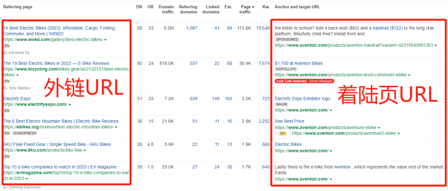This screenshot has height=191, width=448.
Task: Open aventon.com target URL in 6KU row
Action: click(x=302, y=150)
